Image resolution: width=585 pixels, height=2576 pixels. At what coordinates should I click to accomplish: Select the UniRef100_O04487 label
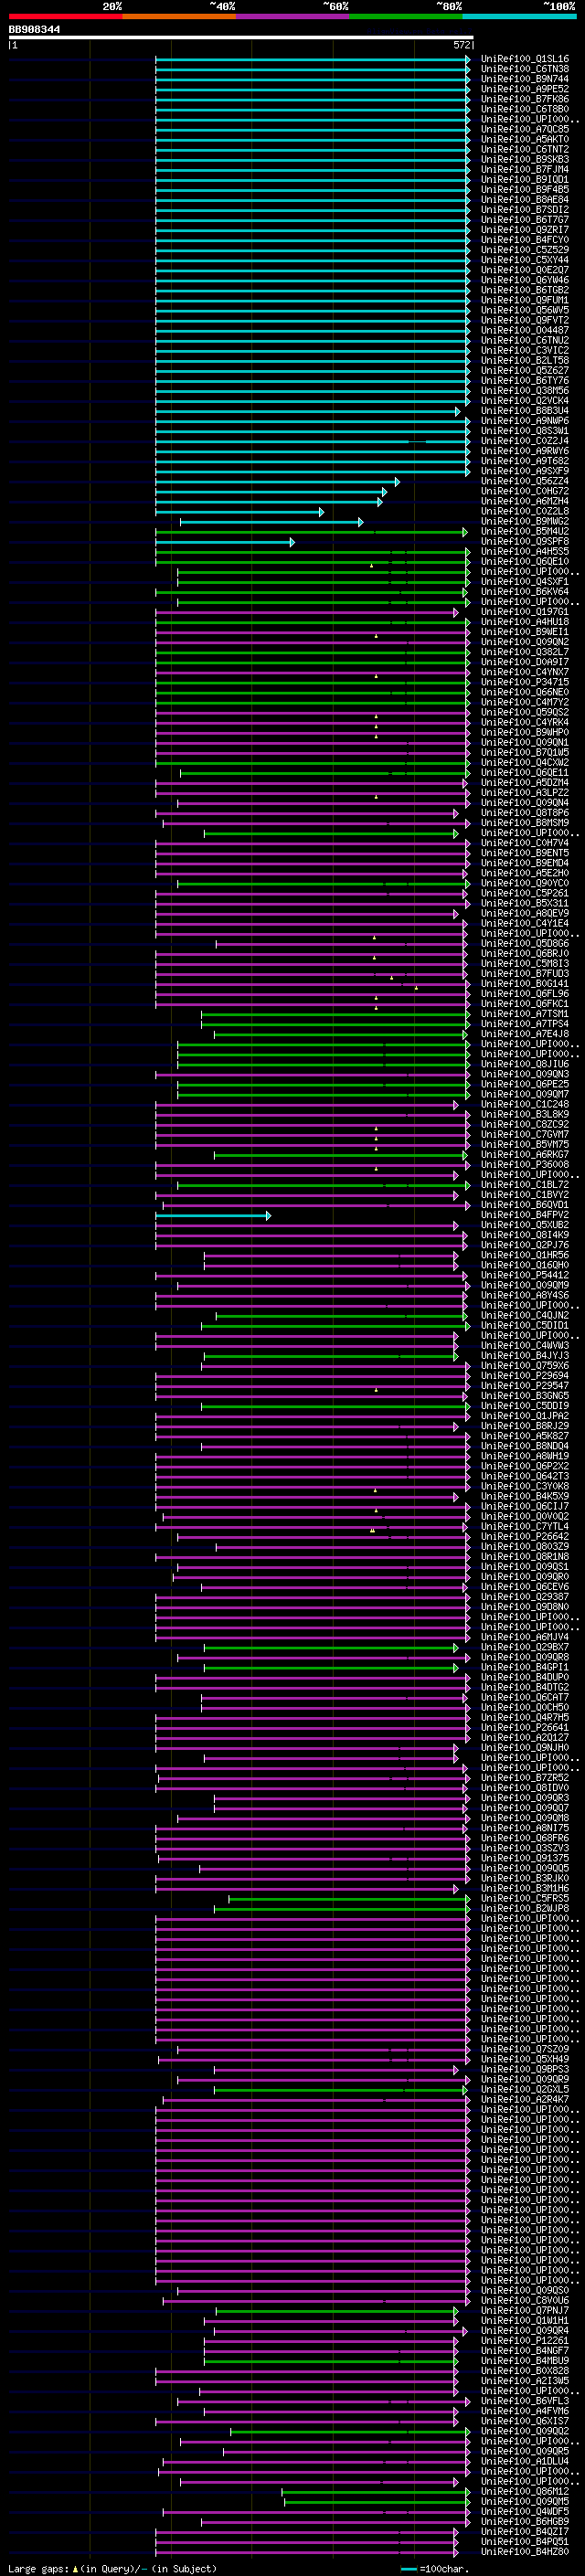(x=525, y=330)
